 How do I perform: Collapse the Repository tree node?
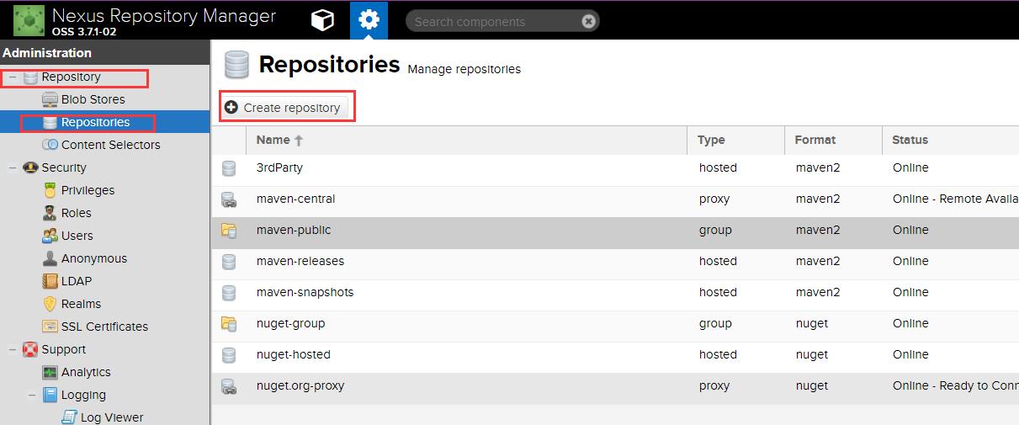tap(13, 77)
